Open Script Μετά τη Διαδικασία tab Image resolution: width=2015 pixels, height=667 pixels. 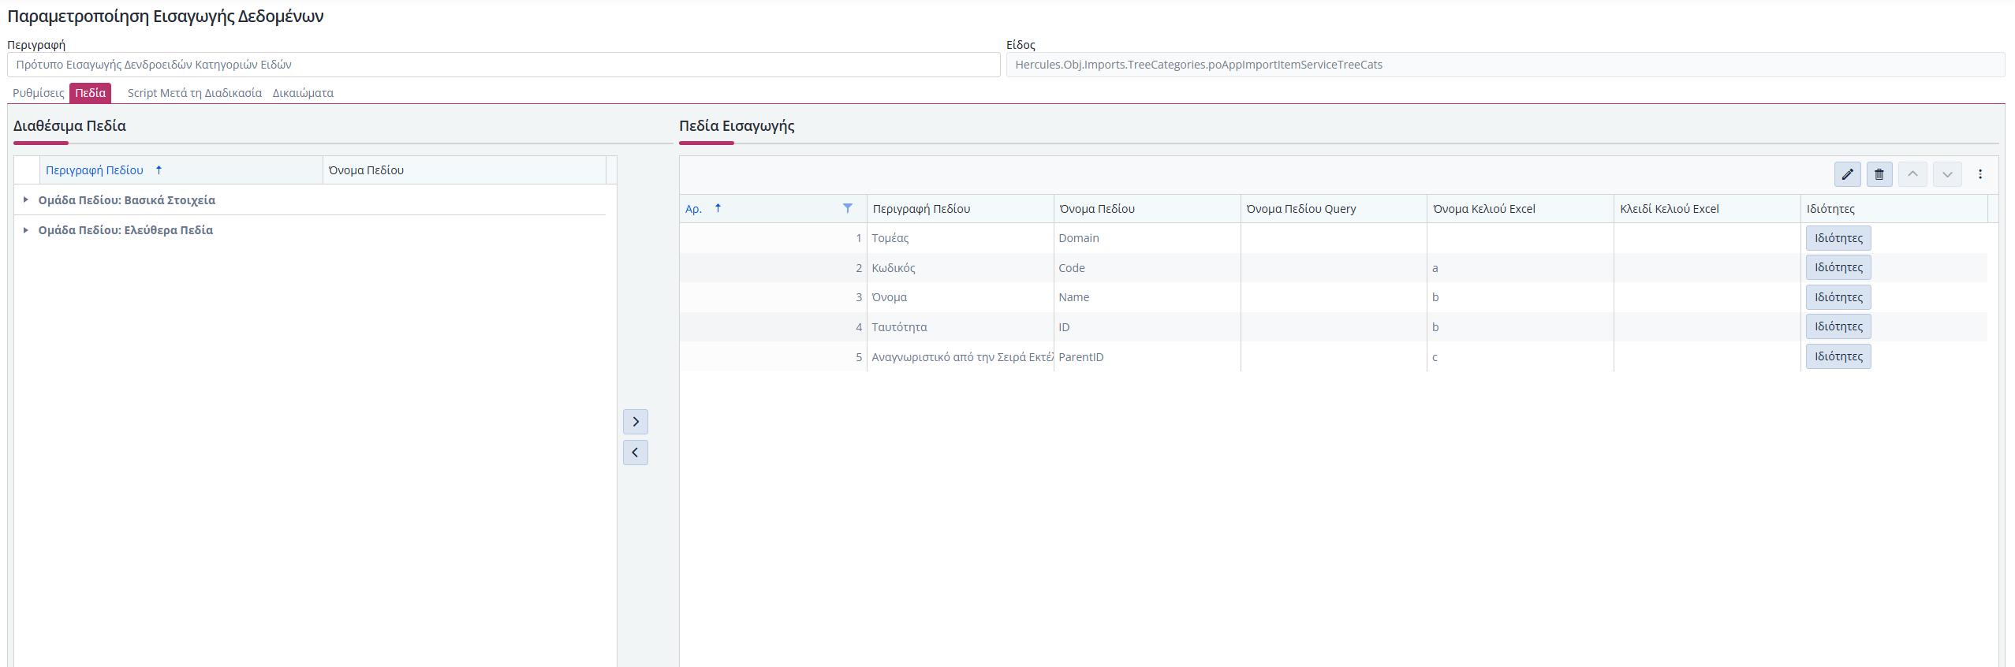(194, 93)
